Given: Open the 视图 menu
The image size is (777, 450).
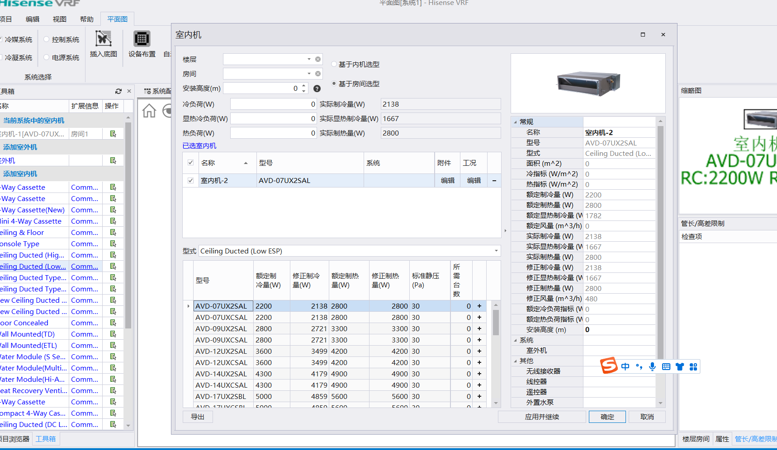Looking at the screenshot, I should pyautogui.click(x=60, y=19).
